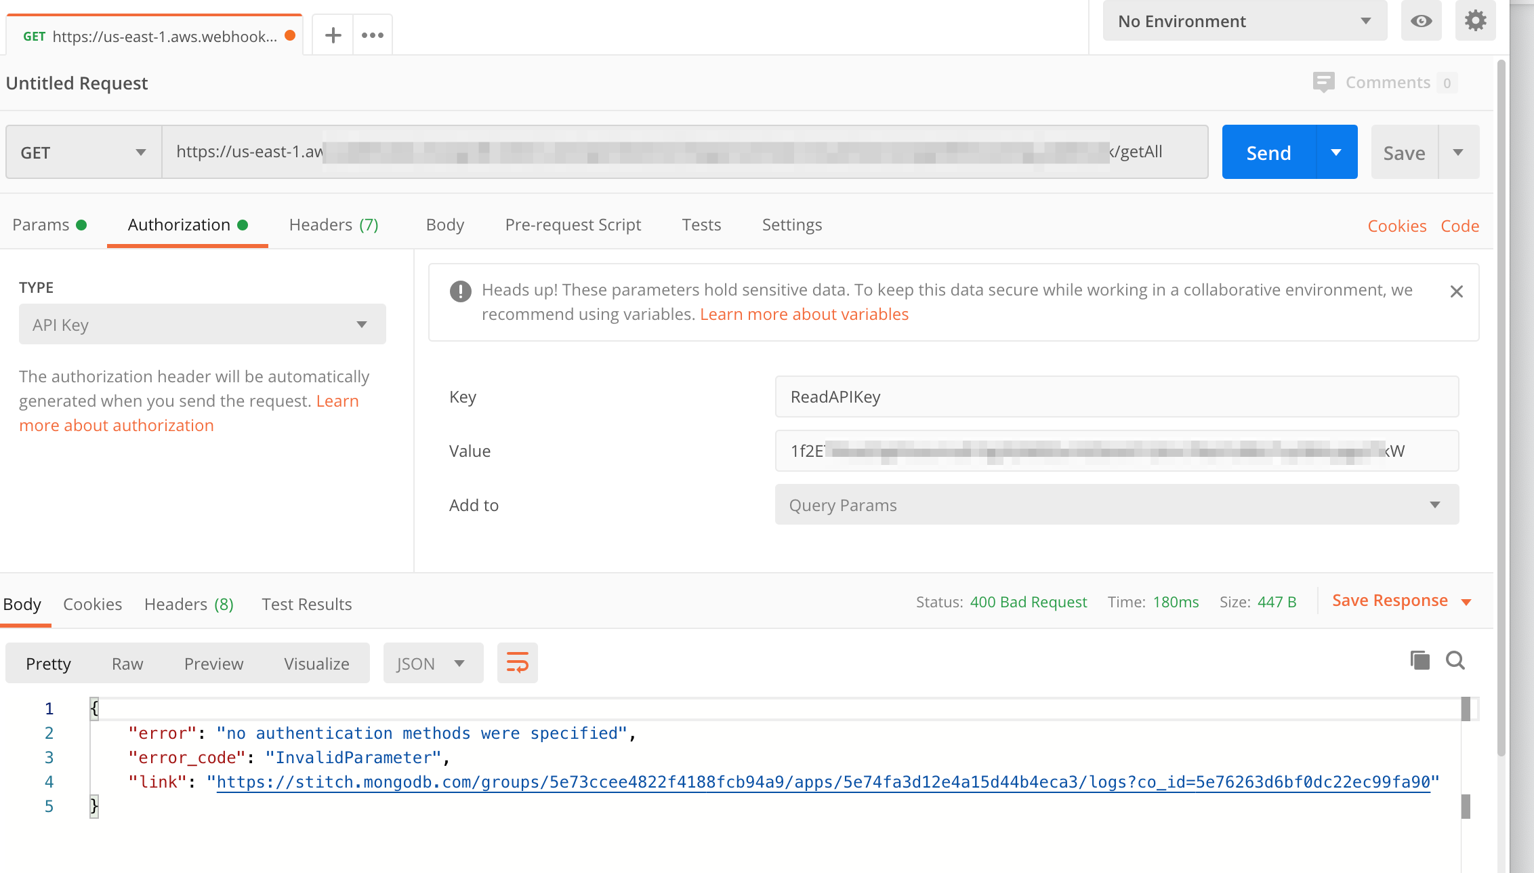Switch to the Pre-request Script tab
Viewport: 1534px width, 873px height.
coord(573,225)
